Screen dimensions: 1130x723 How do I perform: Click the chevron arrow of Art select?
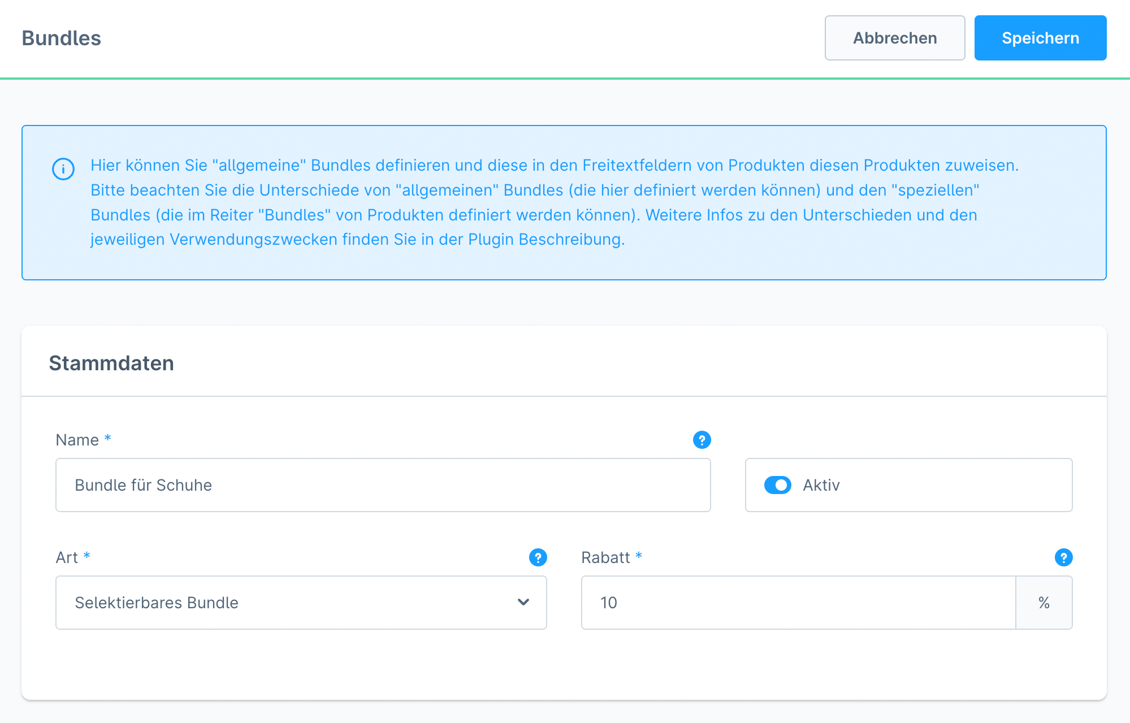click(523, 603)
